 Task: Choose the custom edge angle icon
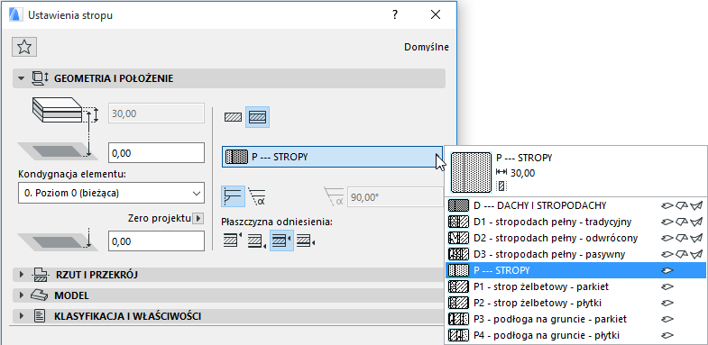click(x=257, y=197)
